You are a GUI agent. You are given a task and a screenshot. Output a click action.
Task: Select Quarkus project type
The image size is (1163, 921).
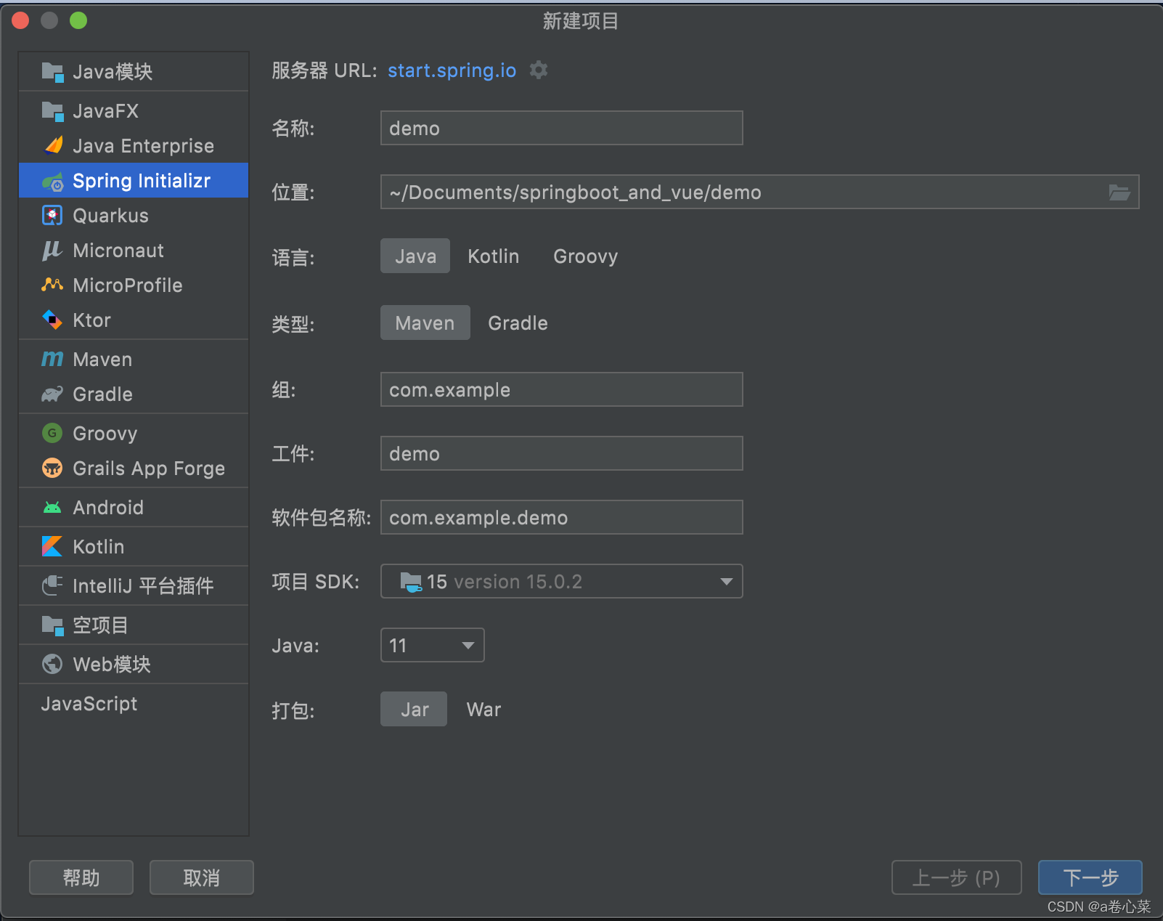[134, 216]
